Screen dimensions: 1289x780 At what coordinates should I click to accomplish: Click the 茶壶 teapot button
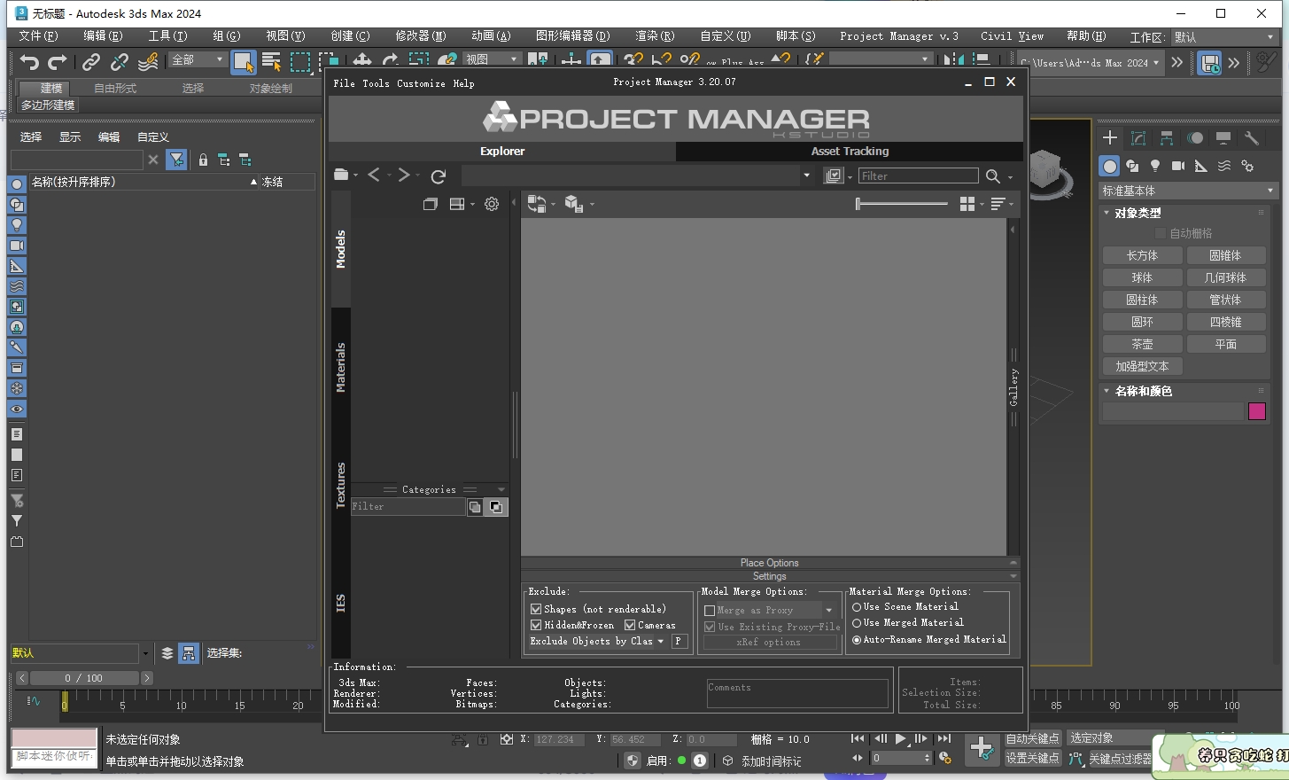point(1142,344)
